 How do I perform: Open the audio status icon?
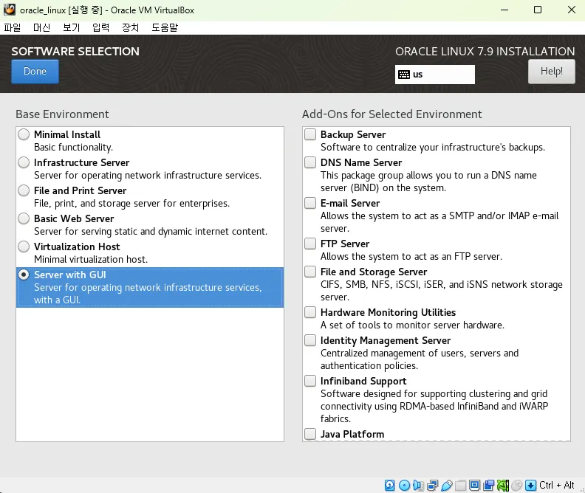(x=418, y=485)
